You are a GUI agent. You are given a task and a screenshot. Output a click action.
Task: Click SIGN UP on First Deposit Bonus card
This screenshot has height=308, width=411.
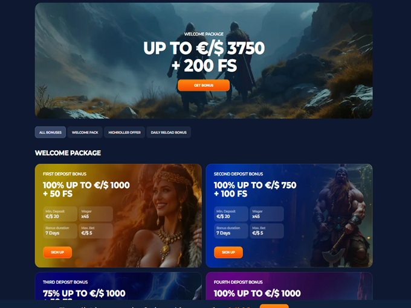[x=57, y=253]
